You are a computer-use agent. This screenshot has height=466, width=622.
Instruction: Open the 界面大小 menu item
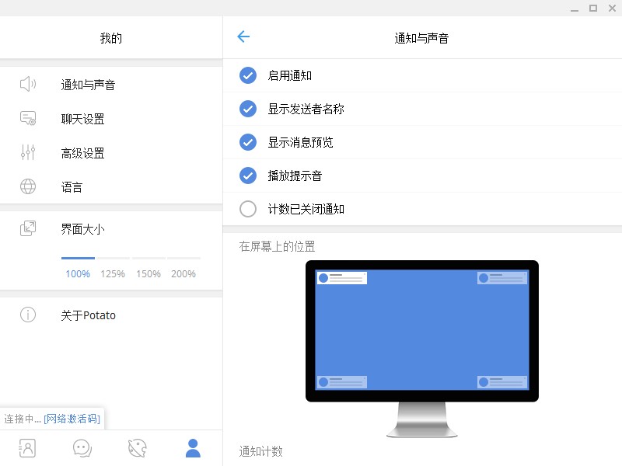(x=111, y=229)
